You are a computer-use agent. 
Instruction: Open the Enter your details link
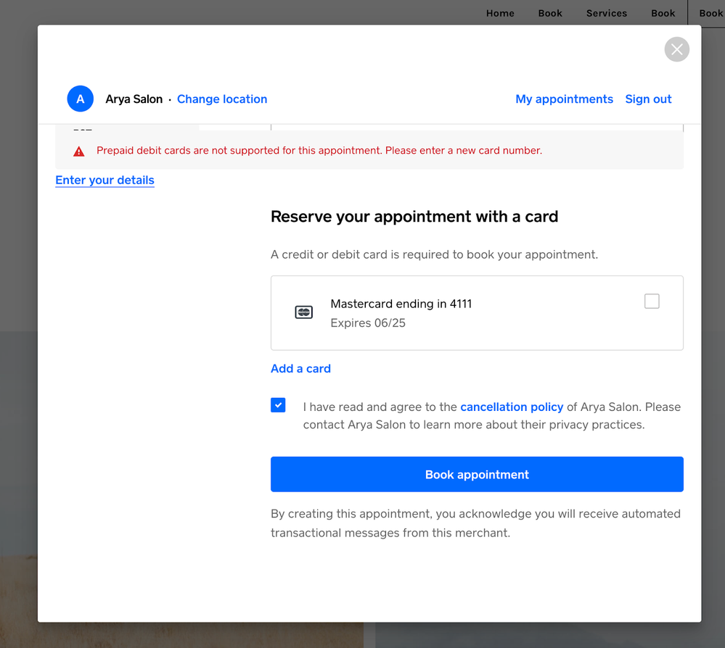point(105,180)
